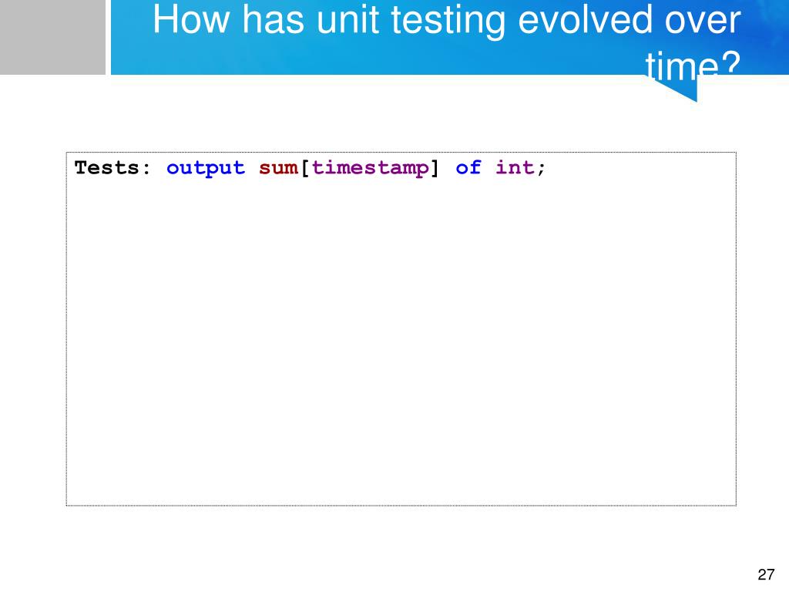Click the slide title 'How has unit testing evolved over time?'
Viewport: 789px width, 592px height.
pos(447,42)
